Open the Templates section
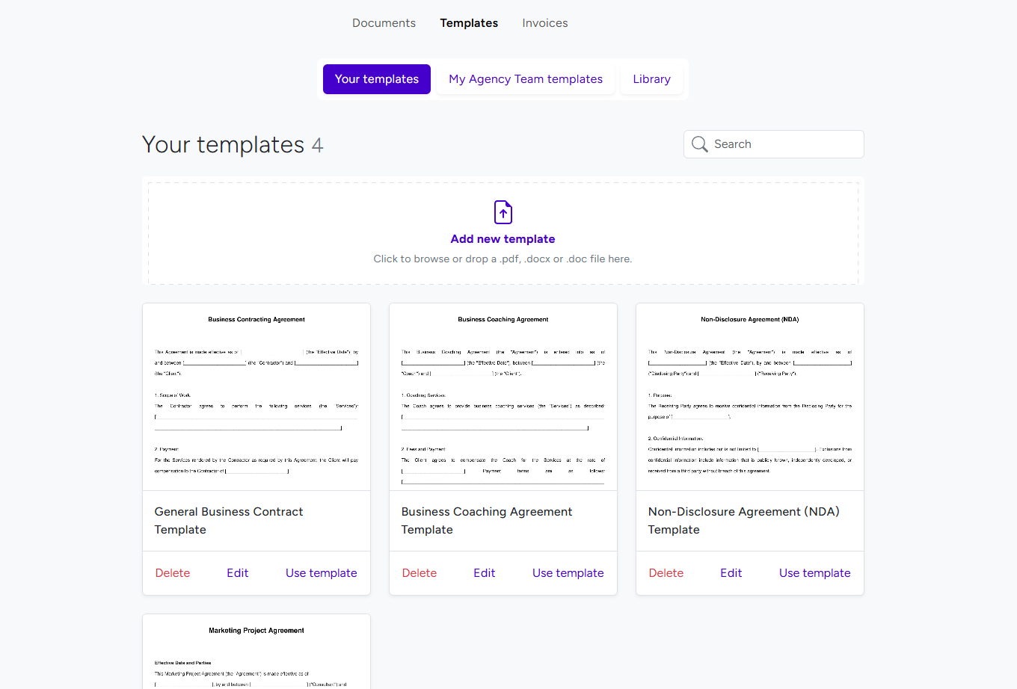The width and height of the screenshot is (1017, 689). tap(469, 22)
